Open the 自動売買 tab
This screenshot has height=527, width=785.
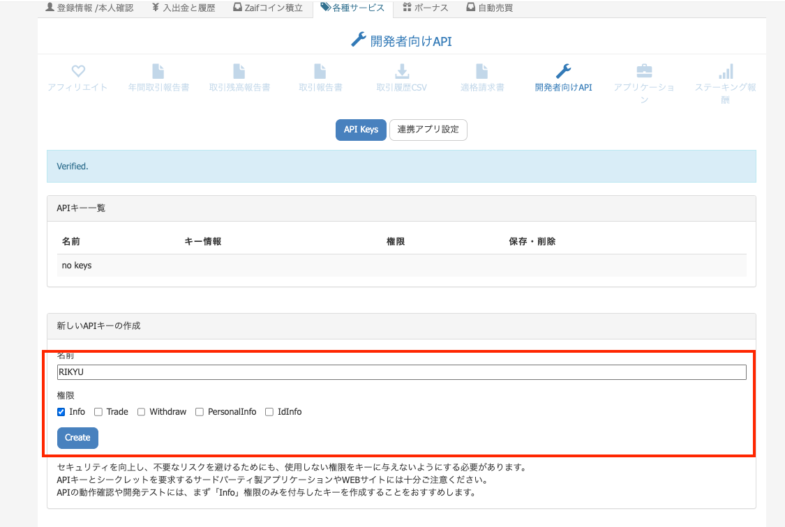(x=489, y=8)
